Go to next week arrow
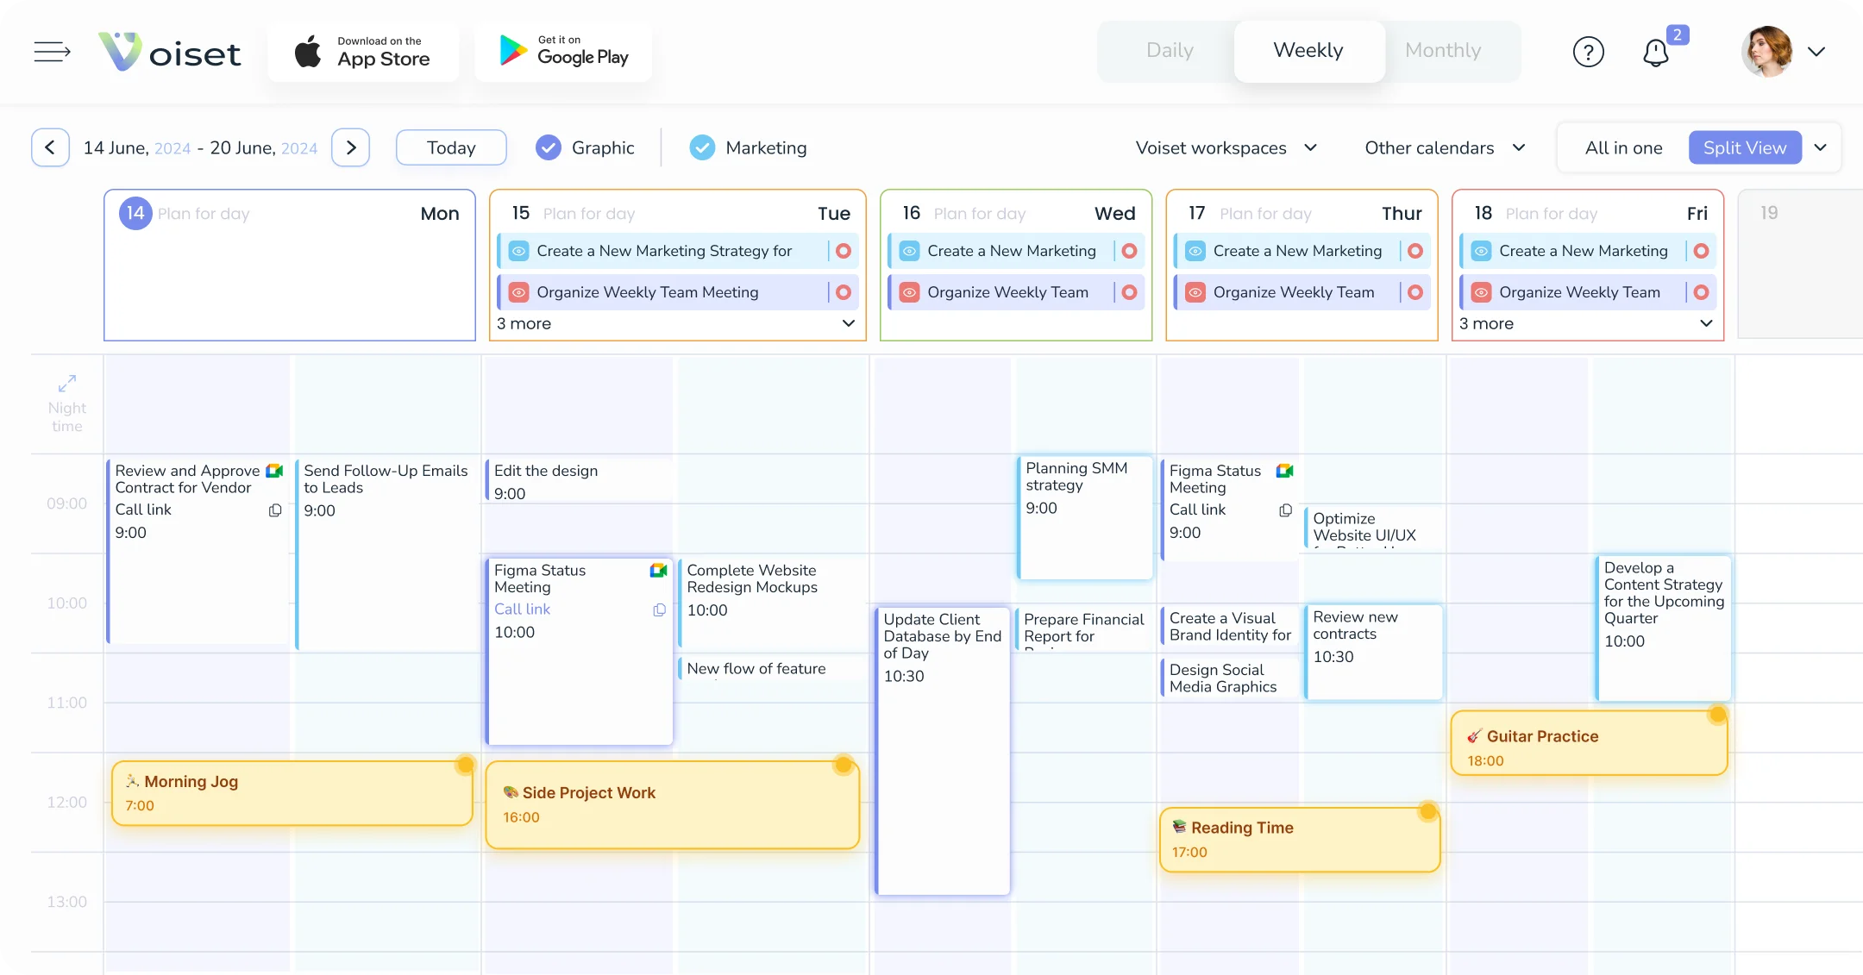 pos(350,147)
